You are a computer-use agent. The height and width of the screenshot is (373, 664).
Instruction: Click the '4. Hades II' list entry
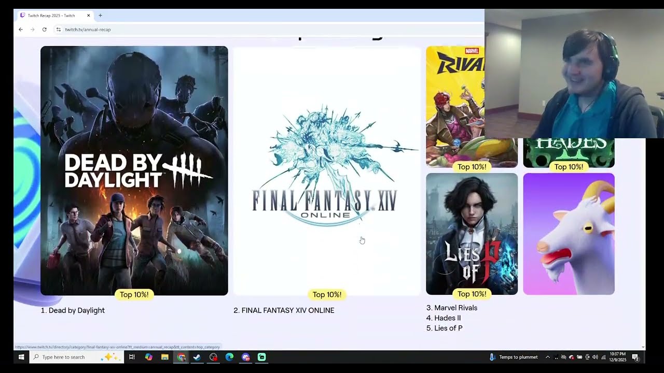point(444,318)
